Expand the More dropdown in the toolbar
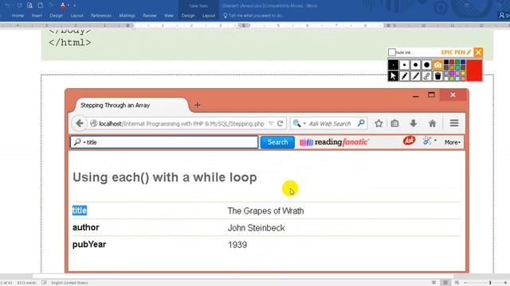This screenshot has height=286, width=510. click(453, 142)
